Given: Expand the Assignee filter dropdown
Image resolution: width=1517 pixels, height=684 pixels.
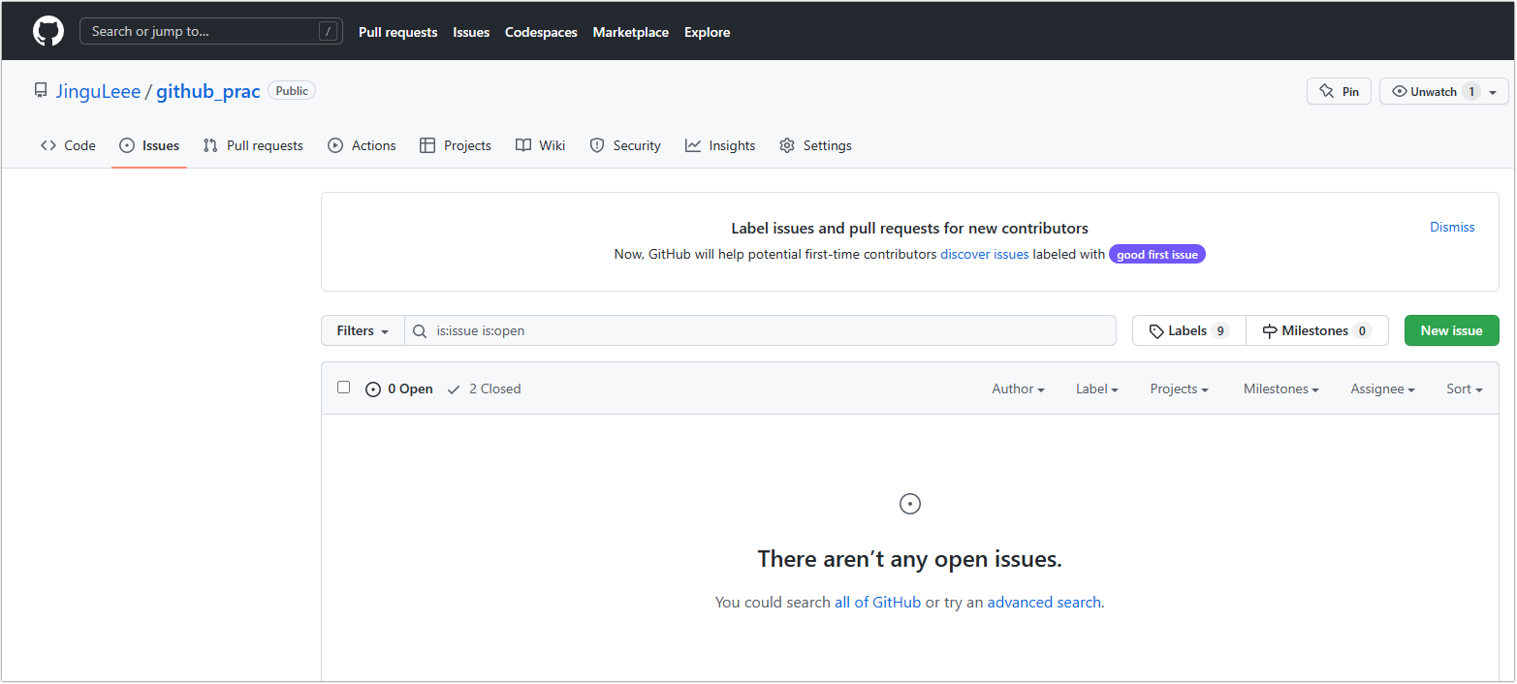Looking at the screenshot, I should point(1382,389).
